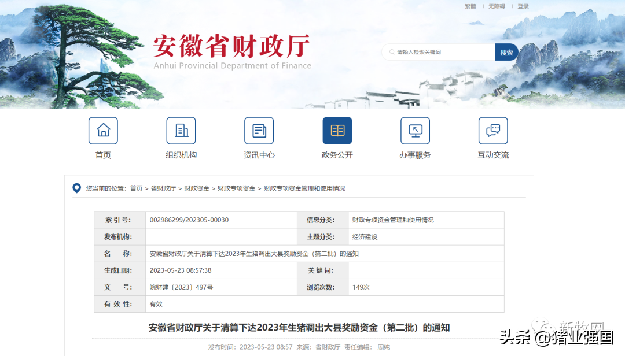Select the 组织机构 menu label
The image size is (625, 356).
(181, 155)
